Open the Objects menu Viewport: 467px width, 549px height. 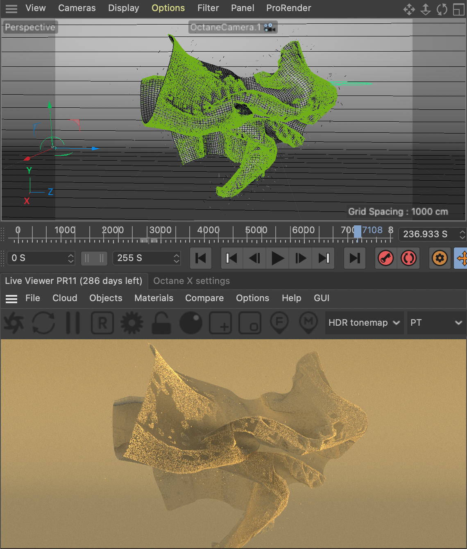point(106,298)
